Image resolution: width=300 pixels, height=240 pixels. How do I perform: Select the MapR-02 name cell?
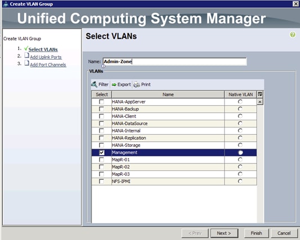click(168, 167)
